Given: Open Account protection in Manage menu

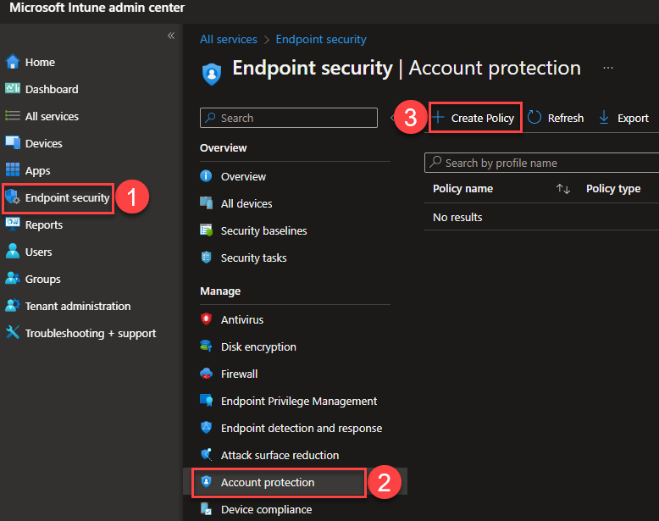Looking at the screenshot, I should click(x=267, y=482).
